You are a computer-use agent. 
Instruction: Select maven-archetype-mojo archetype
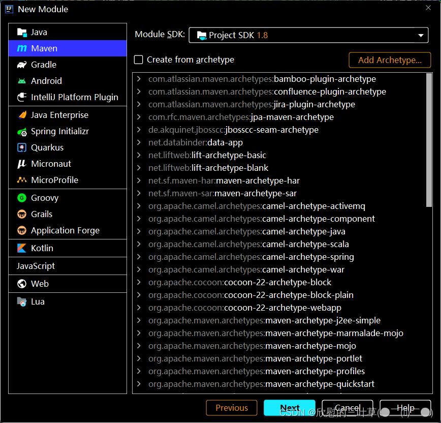(x=252, y=346)
